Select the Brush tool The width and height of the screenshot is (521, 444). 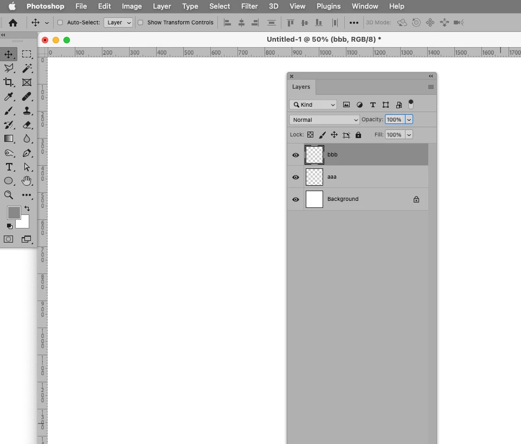coord(9,110)
